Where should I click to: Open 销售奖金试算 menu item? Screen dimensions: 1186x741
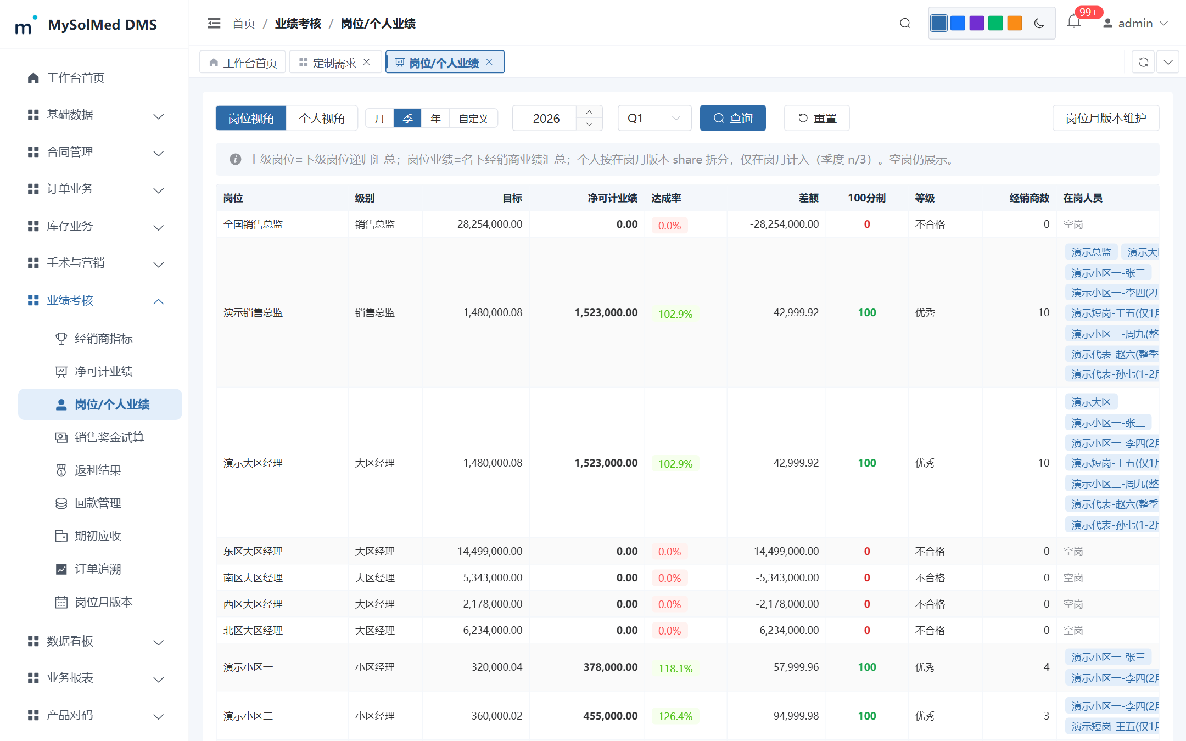100,437
